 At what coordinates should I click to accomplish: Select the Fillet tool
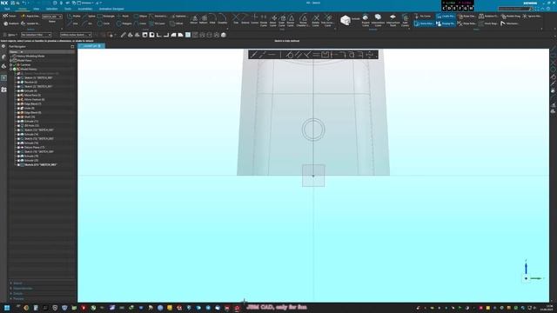tap(212, 19)
